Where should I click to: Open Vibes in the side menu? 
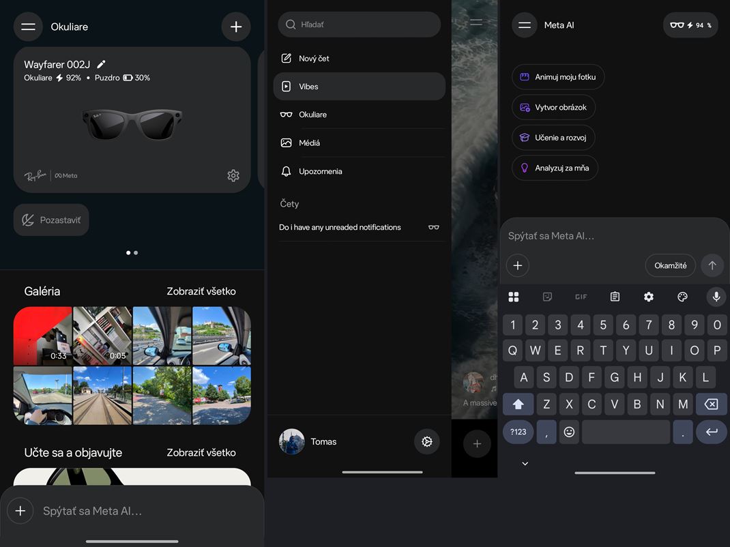click(359, 86)
